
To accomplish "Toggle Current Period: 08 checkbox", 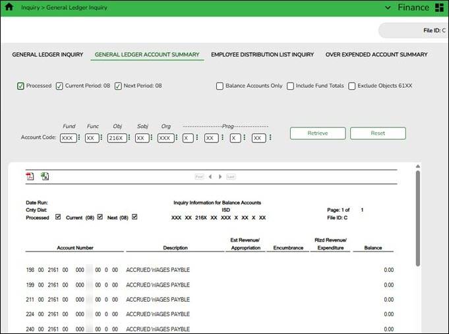I will coord(59,86).
